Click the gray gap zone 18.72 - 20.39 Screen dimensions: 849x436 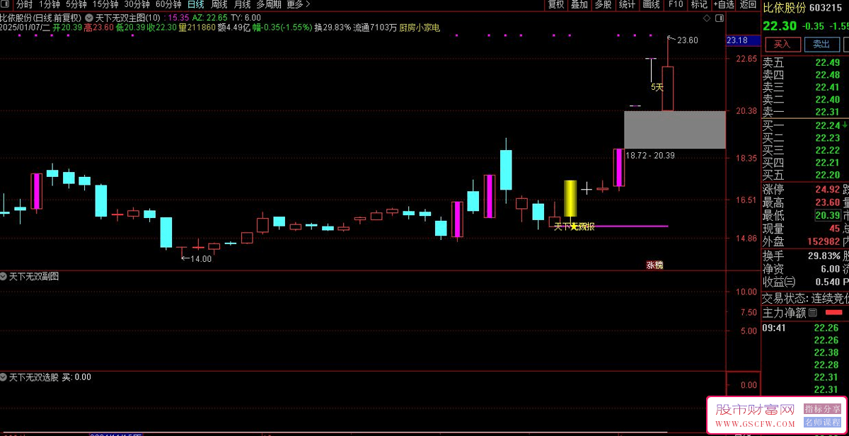point(675,130)
